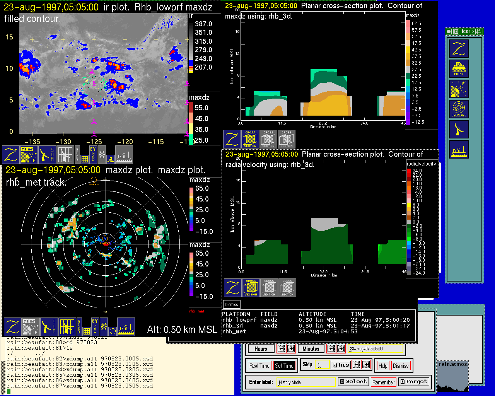The height and width of the screenshot is (396, 495).
Task: Select GOES IR icon in the ir plot window
Action: click(x=29, y=154)
